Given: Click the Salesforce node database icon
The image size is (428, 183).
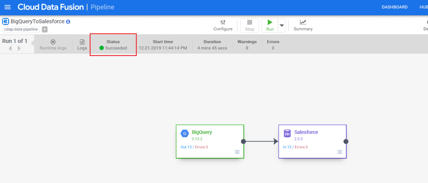Looking at the screenshot, I should (287, 134).
